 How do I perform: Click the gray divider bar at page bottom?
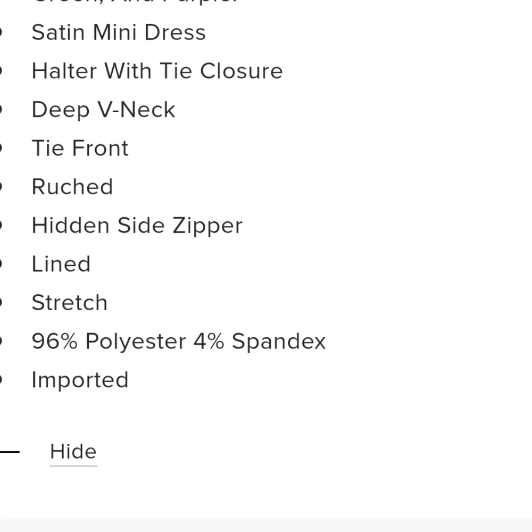point(266,526)
